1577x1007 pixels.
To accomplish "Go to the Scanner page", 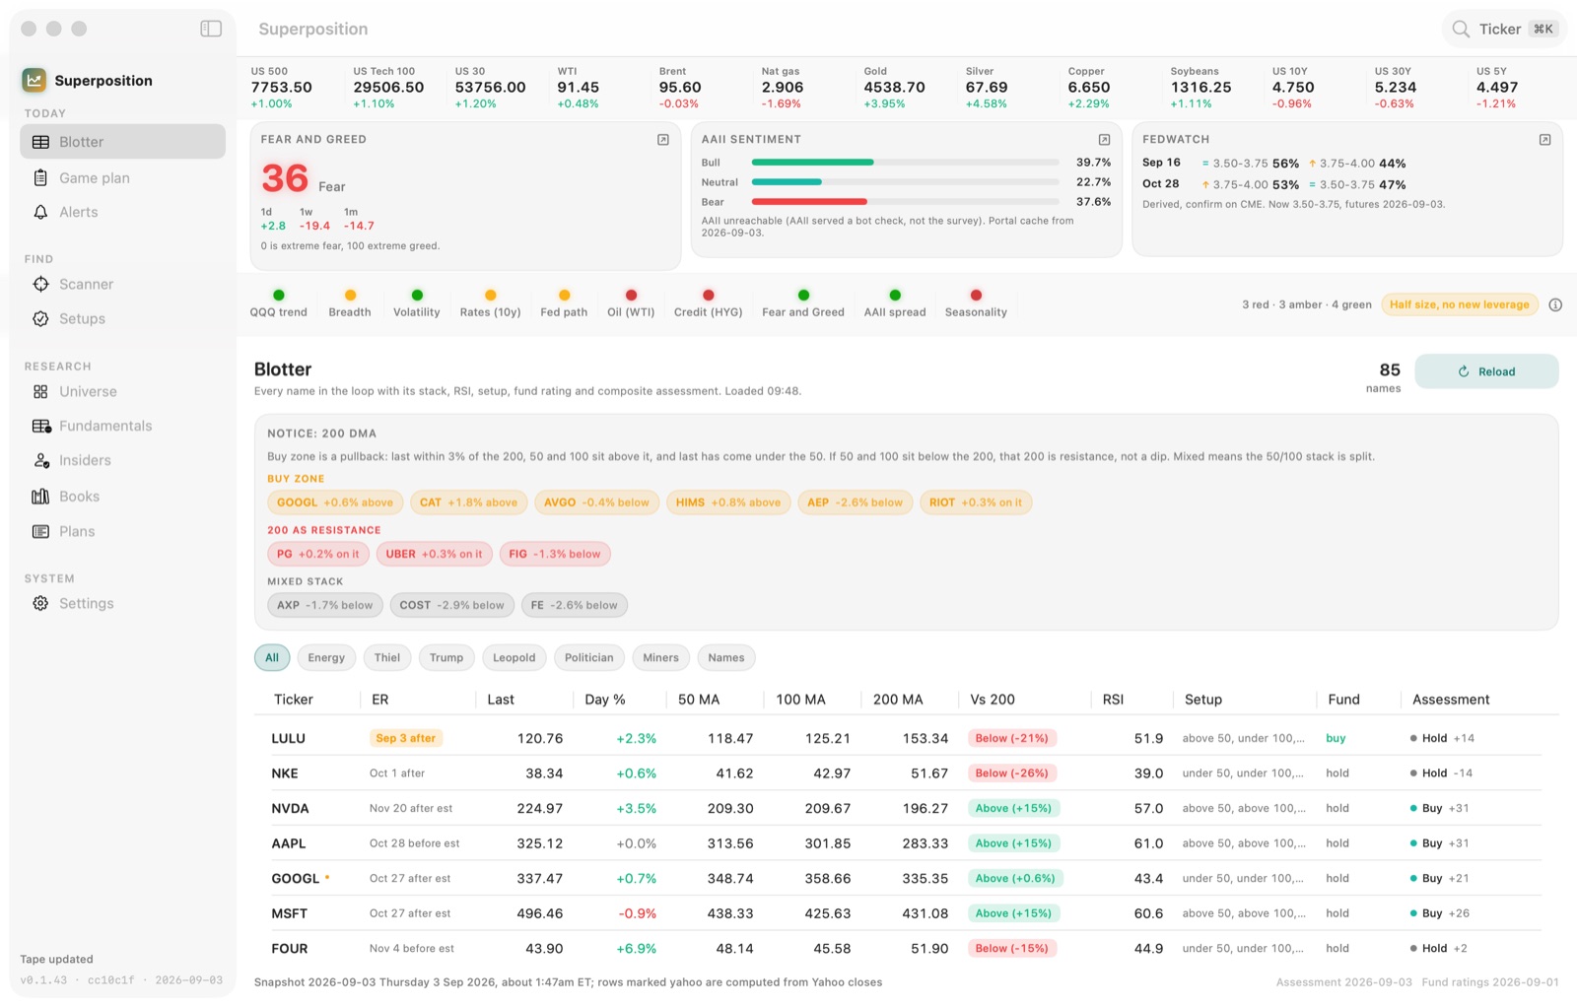I will tap(122, 284).
